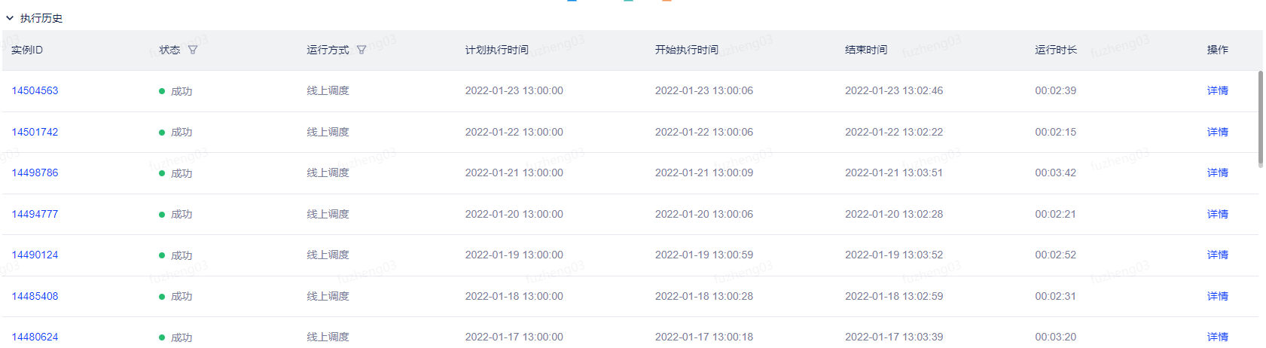Open instance ID 14490124
Image resolution: width=1266 pixels, height=348 pixels.
click(35, 255)
